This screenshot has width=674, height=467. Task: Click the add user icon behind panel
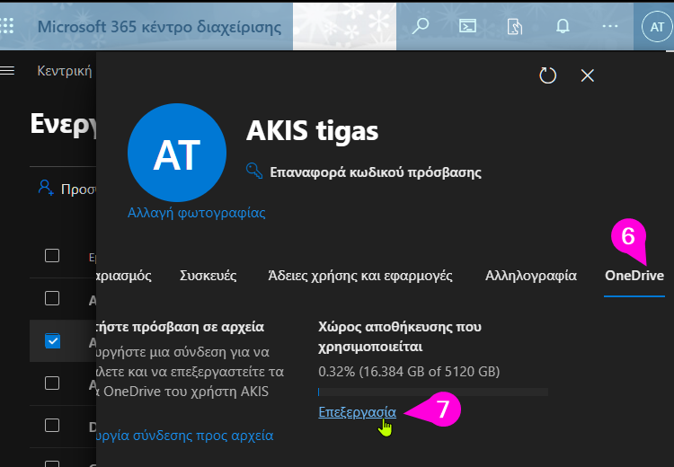click(46, 188)
